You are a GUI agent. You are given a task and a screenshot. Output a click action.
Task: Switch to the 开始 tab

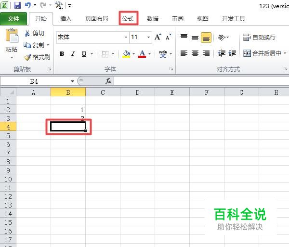(x=41, y=19)
